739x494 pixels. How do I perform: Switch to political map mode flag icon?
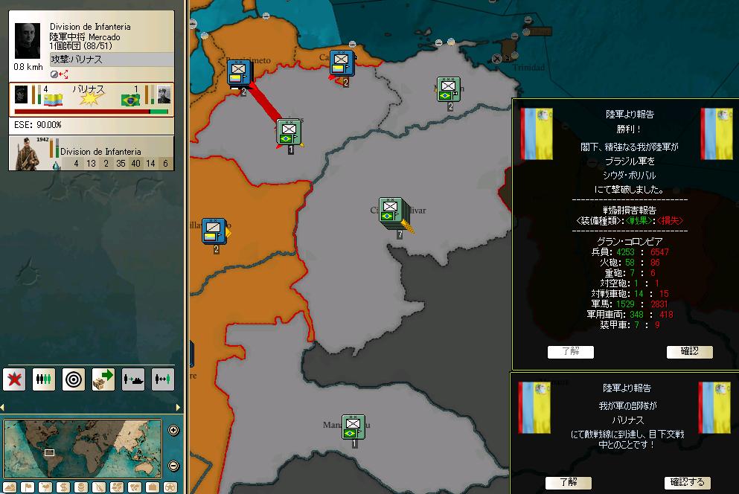click(28, 487)
